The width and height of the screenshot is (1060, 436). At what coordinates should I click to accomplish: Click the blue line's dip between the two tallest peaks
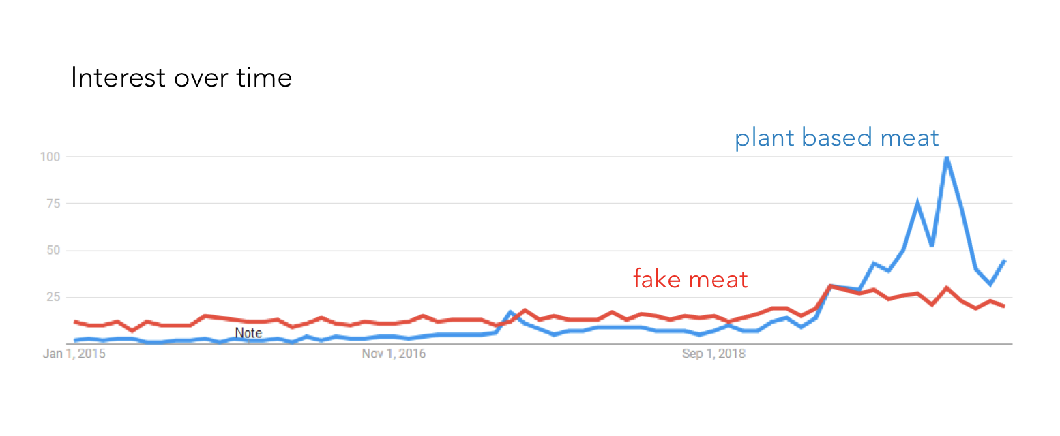[x=932, y=245]
